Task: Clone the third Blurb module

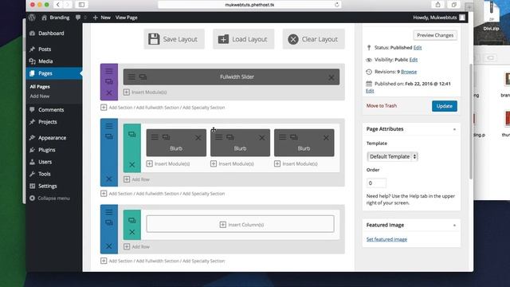Action: 294,137
